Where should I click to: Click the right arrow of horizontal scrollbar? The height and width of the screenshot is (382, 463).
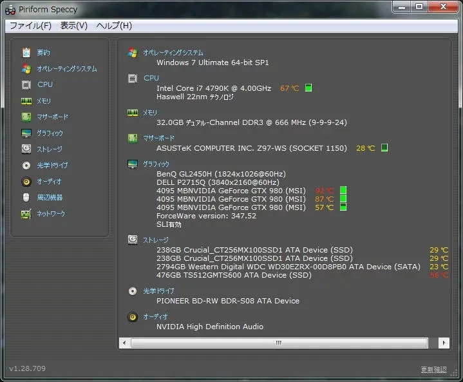pos(444,343)
